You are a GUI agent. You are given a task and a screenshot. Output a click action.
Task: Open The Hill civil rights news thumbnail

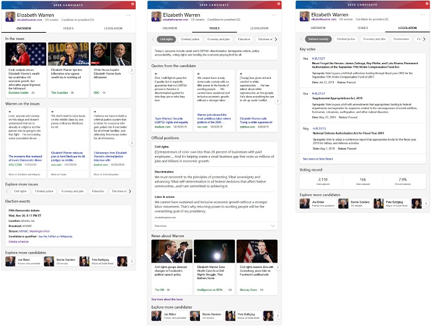tap(172, 251)
